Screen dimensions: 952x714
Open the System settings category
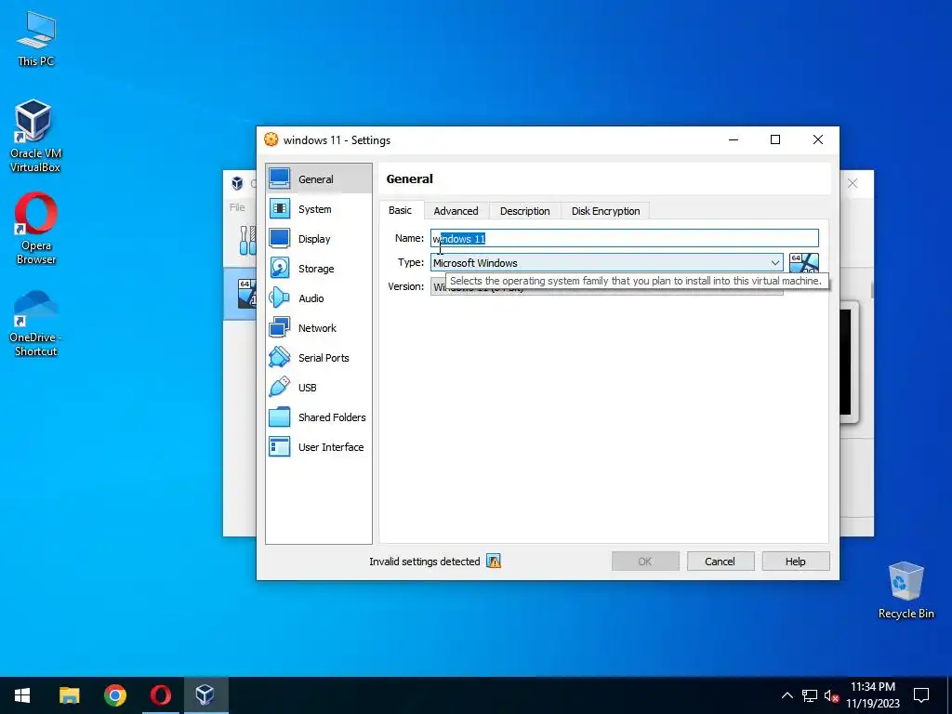(x=318, y=209)
